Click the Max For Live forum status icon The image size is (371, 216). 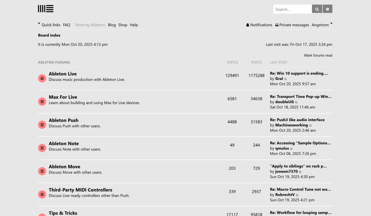point(42,101)
